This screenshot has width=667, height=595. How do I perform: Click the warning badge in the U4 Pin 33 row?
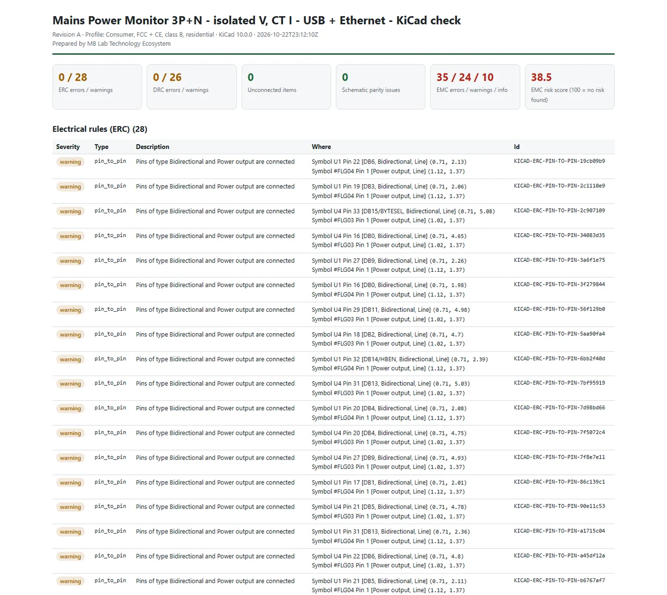click(x=70, y=211)
